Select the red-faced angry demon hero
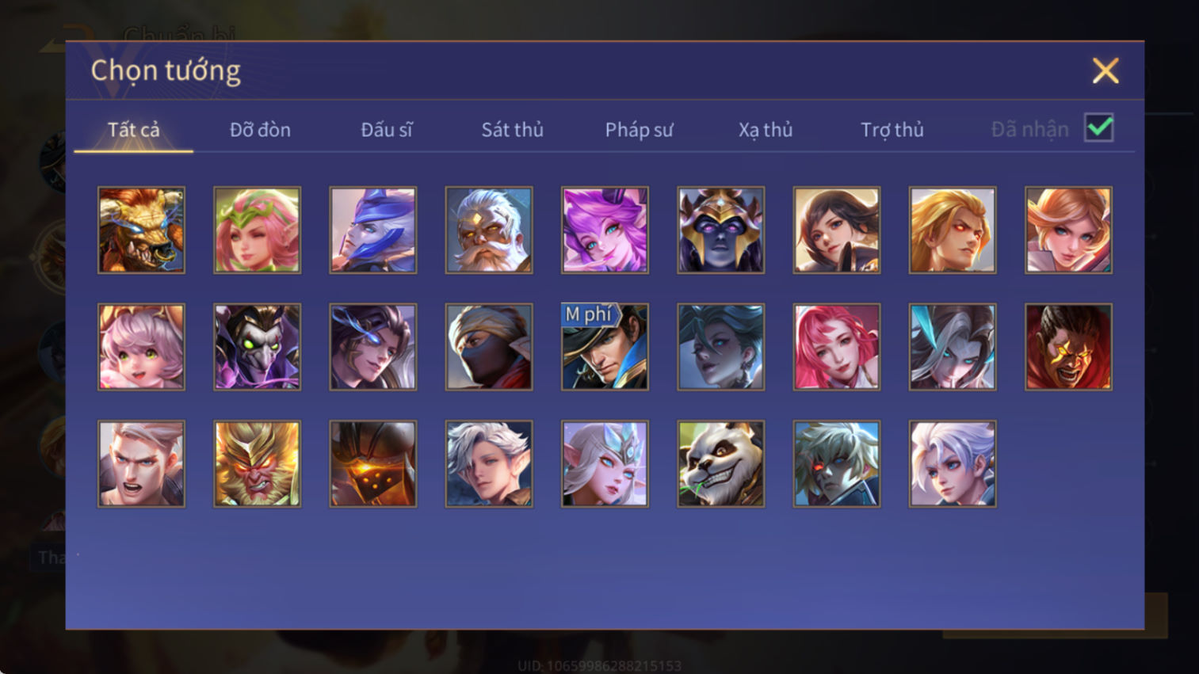 coord(1068,347)
